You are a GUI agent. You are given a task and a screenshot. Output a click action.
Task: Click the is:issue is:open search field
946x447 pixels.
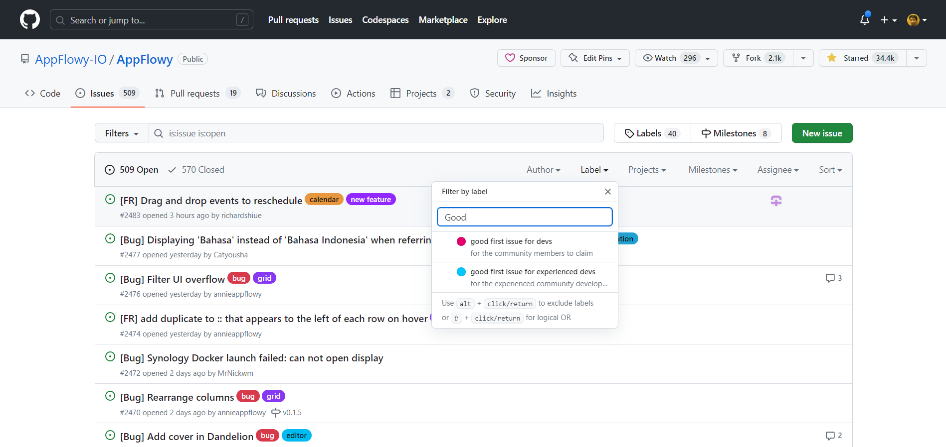pos(376,133)
